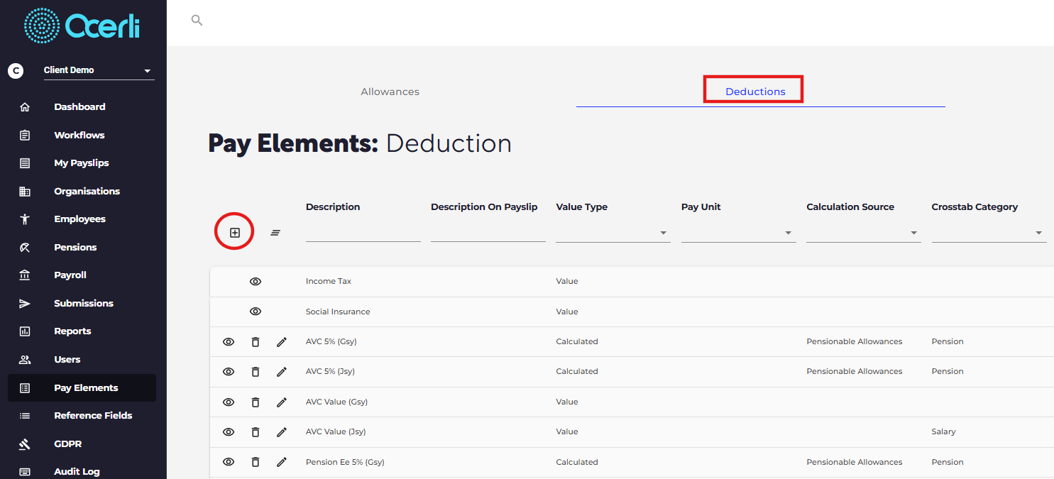Click the Client Demo avatar circle
Image resolution: width=1054 pixels, height=479 pixels.
point(16,70)
